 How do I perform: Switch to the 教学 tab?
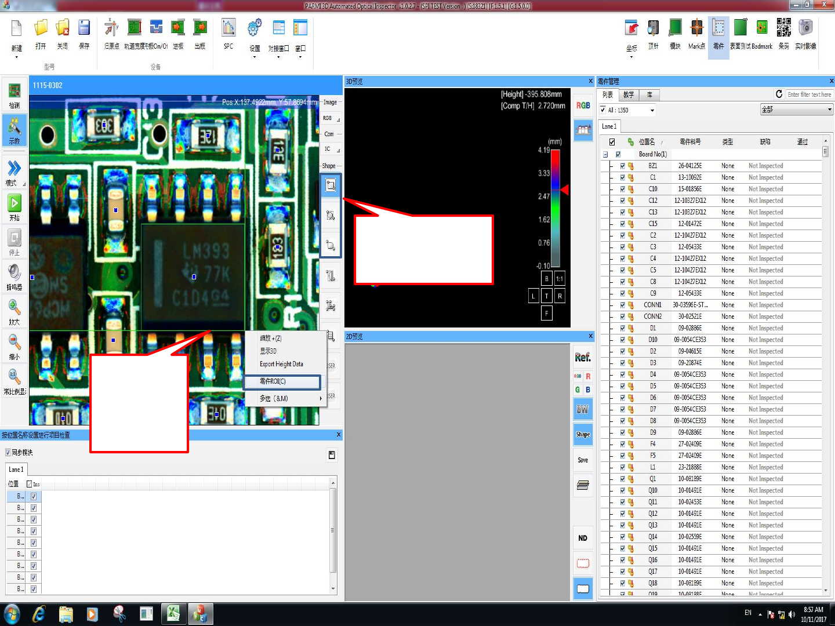pos(629,94)
